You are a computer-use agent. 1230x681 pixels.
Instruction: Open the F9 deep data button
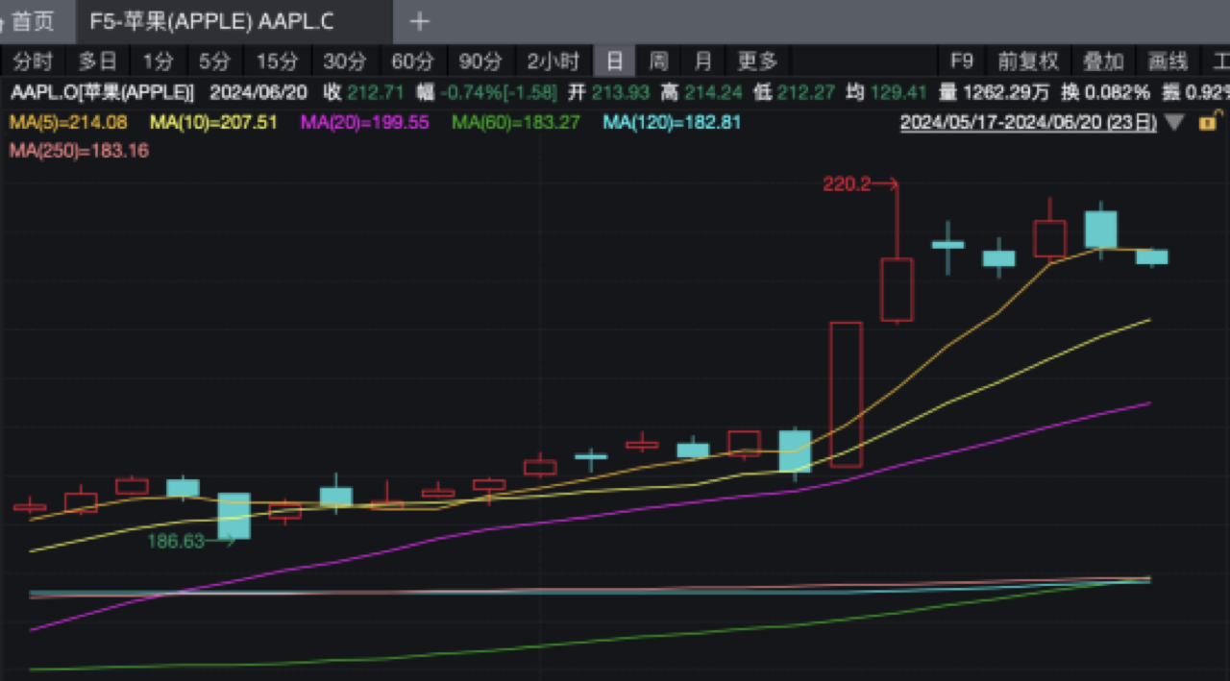(x=962, y=61)
